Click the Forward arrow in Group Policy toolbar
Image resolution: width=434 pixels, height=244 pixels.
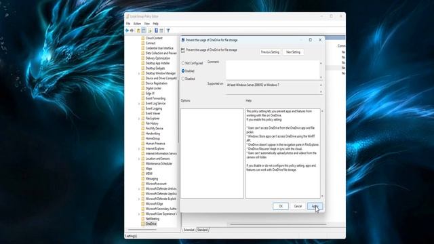(x=132, y=30)
